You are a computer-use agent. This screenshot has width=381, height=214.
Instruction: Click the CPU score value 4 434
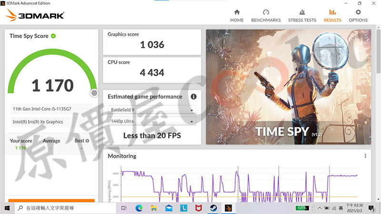tap(152, 73)
